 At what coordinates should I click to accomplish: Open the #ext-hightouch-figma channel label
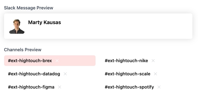click(31, 87)
